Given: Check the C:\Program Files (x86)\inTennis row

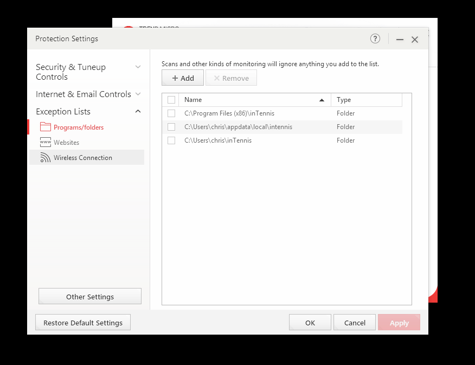Looking at the screenshot, I should click(171, 113).
